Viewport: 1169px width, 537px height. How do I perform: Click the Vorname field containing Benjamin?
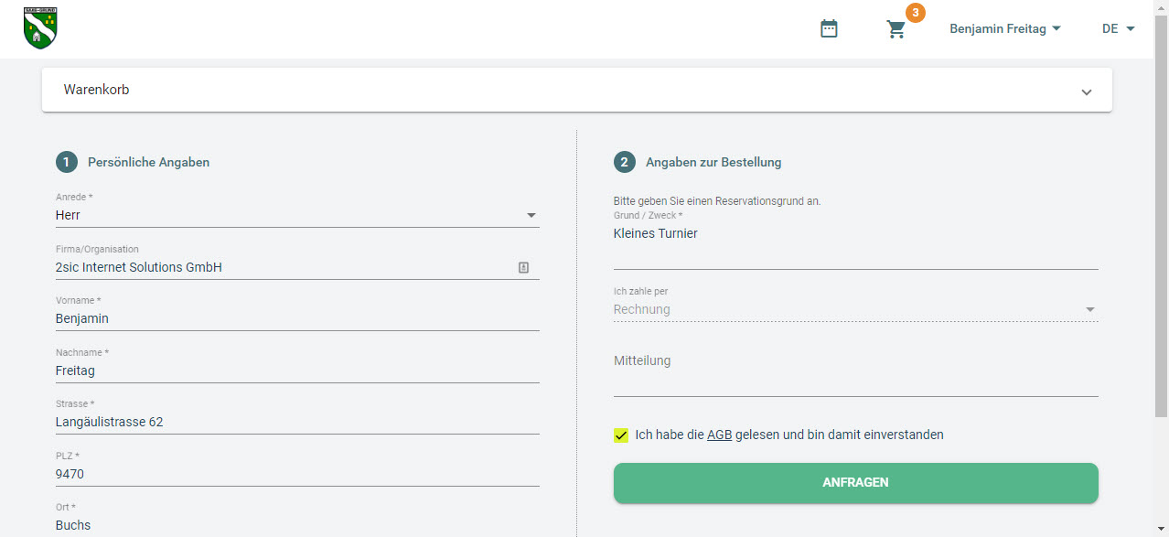coord(296,319)
